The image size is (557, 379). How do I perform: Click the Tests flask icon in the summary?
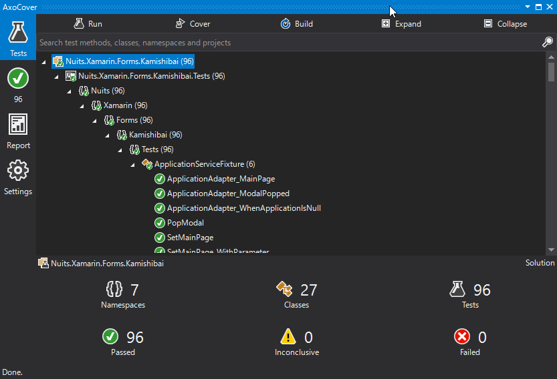click(457, 289)
